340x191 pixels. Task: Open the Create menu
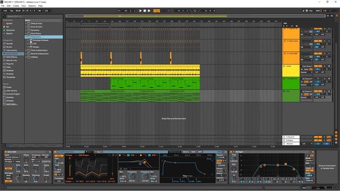coord(16,6)
